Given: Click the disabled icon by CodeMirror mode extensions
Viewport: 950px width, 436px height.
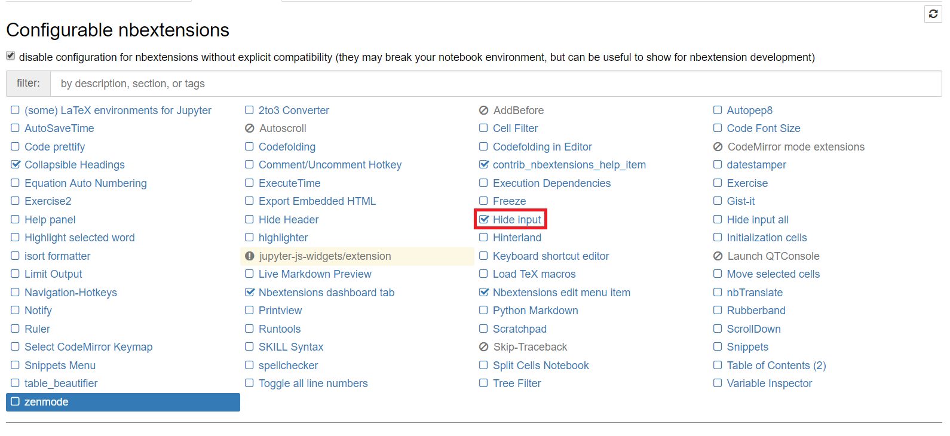Looking at the screenshot, I should (718, 147).
